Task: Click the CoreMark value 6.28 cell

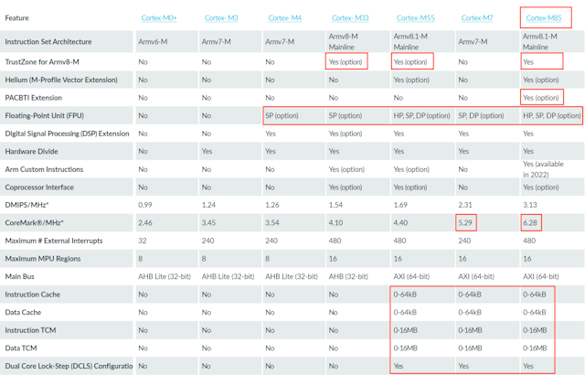Action: pyautogui.click(x=530, y=222)
